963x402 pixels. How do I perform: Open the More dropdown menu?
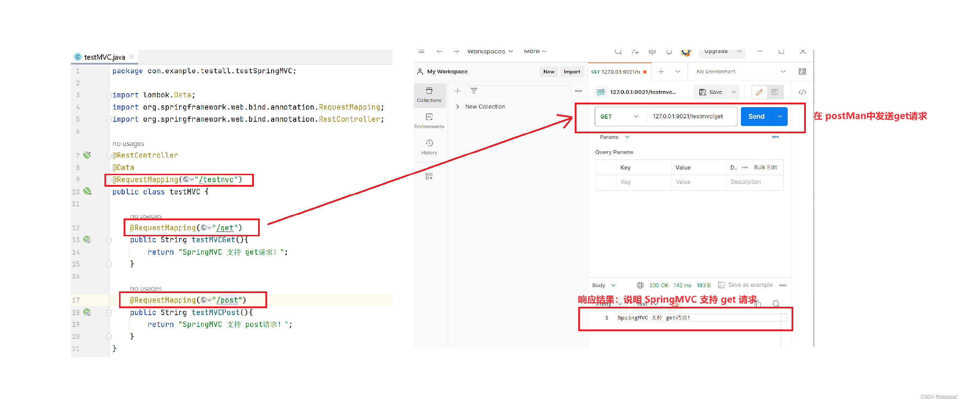coord(535,52)
